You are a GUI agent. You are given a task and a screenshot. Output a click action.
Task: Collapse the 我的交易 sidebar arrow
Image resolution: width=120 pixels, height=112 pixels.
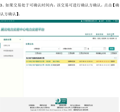pyautogui.click(x=20, y=40)
